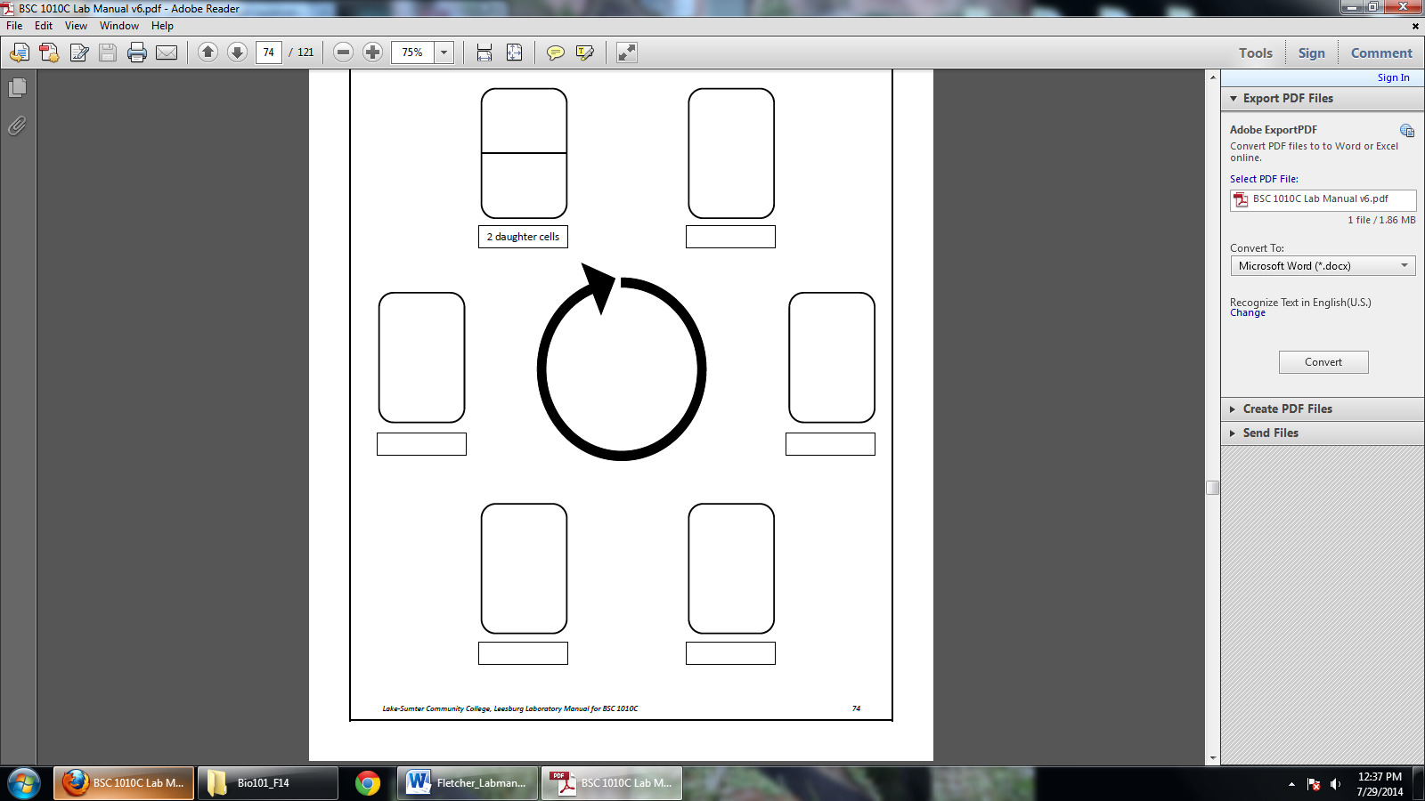
Task: Switch to Word Fletcher_Labman taskbar item
Action: (x=468, y=783)
